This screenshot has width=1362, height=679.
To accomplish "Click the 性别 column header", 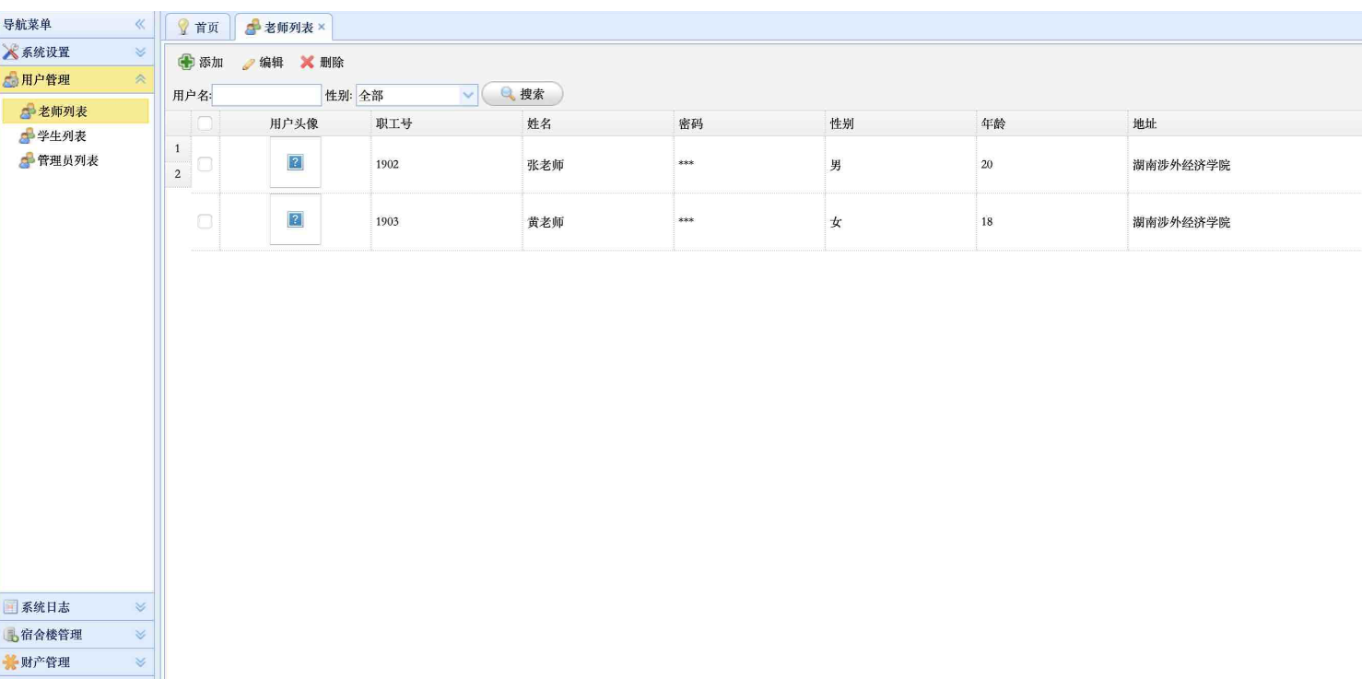I will tap(900, 123).
